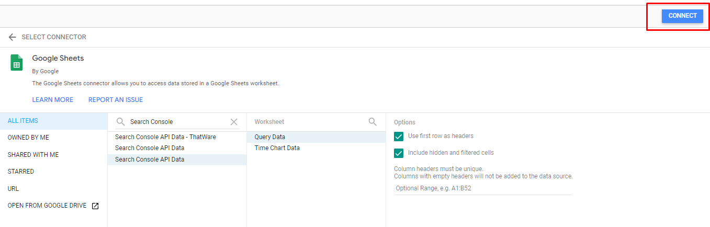
Task: Click the Search Console search field
Action: [177, 122]
